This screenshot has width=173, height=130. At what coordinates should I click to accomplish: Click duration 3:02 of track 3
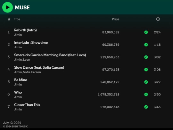pyautogui.click(x=157, y=57)
